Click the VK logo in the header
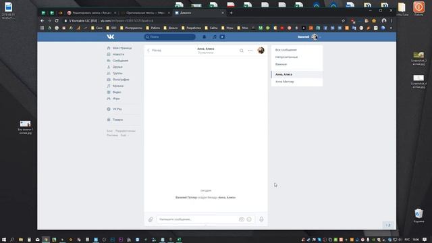The width and height of the screenshot is (432, 243). click(111, 36)
